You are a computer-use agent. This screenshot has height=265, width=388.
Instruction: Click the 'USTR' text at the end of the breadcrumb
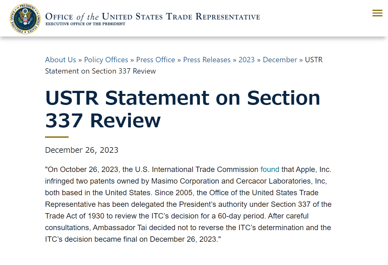(314, 60)
